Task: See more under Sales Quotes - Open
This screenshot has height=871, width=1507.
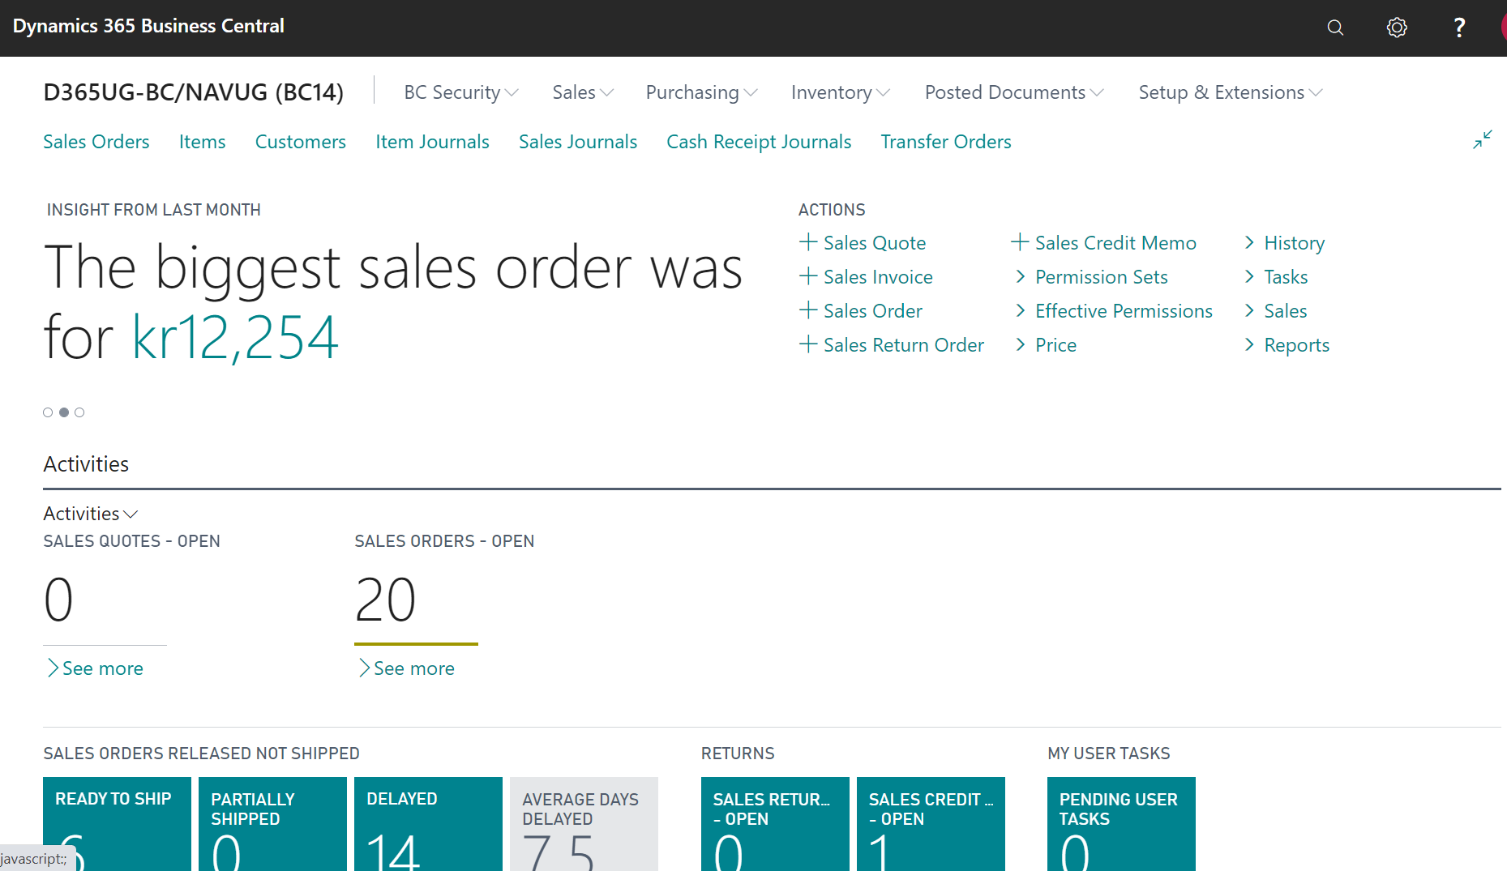Action: coord(94,668)
